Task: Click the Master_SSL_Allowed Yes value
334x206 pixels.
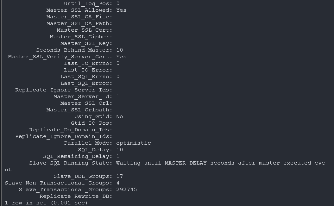Action: (x=121, y=10)
